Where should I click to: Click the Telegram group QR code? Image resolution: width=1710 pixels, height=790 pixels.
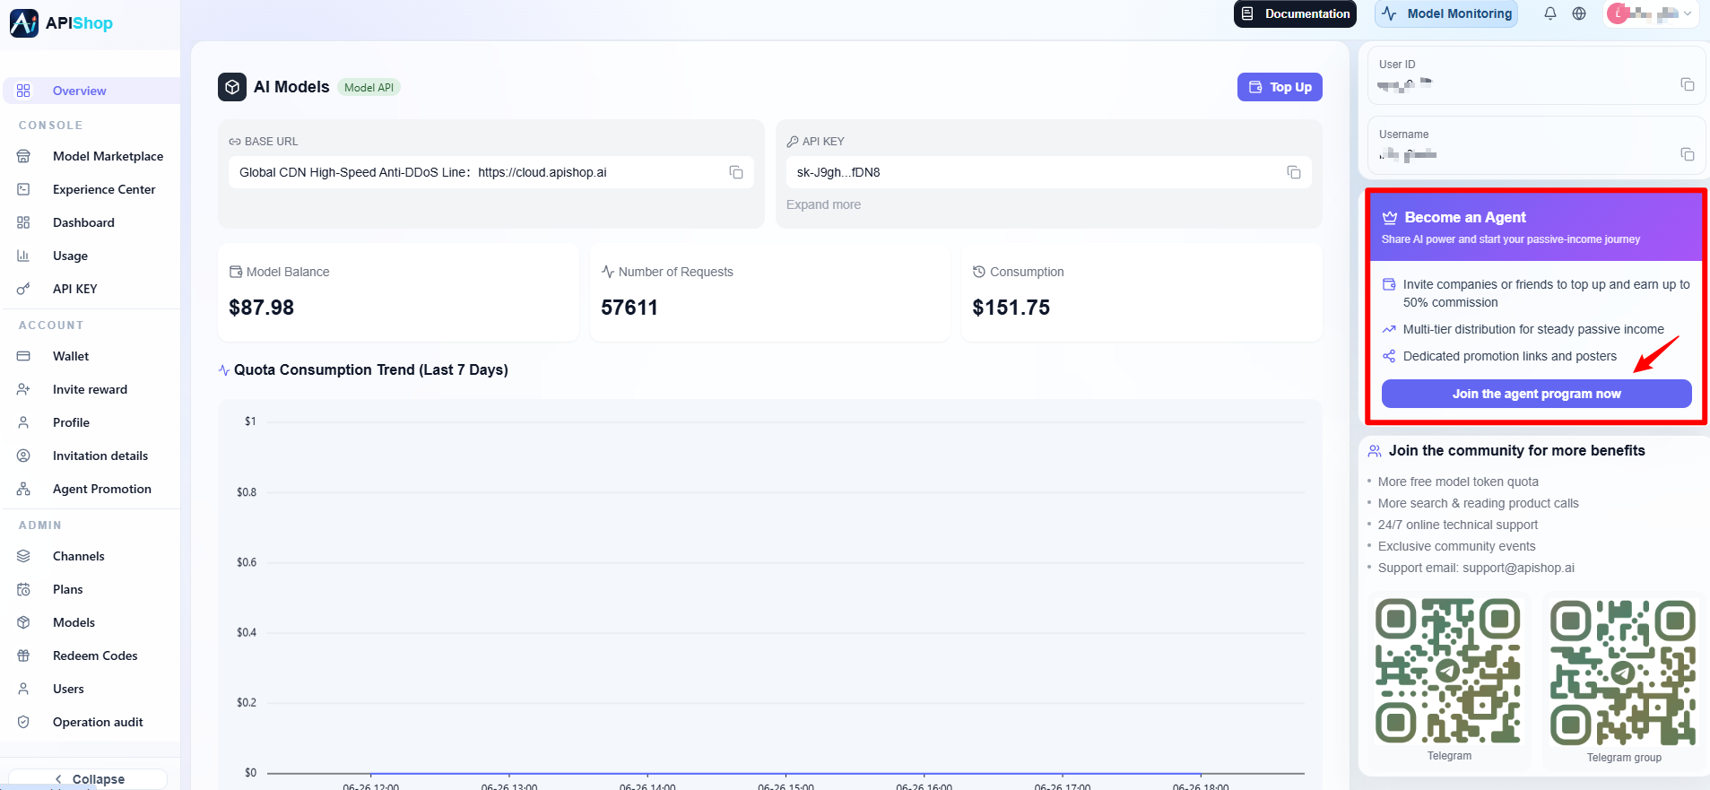[x=1623, y=673]
